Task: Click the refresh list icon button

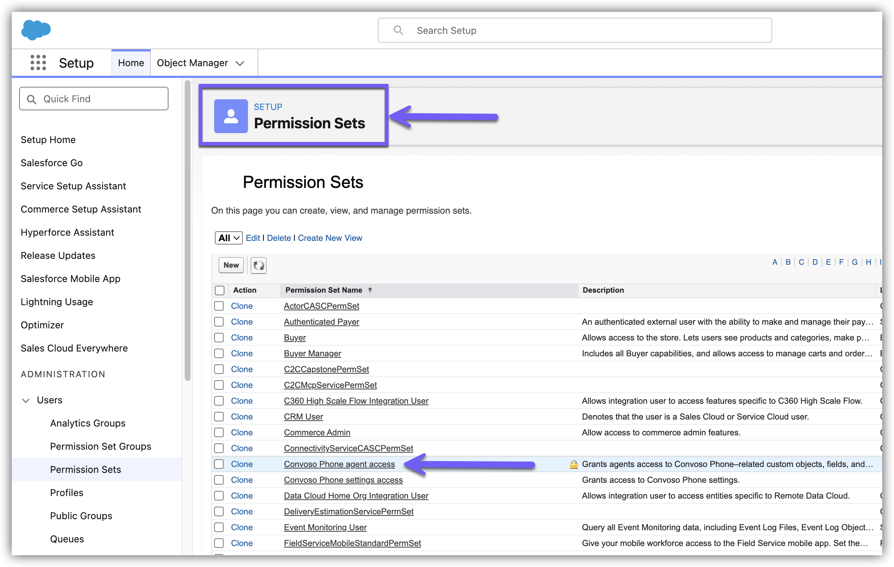Action: point(258,265)
